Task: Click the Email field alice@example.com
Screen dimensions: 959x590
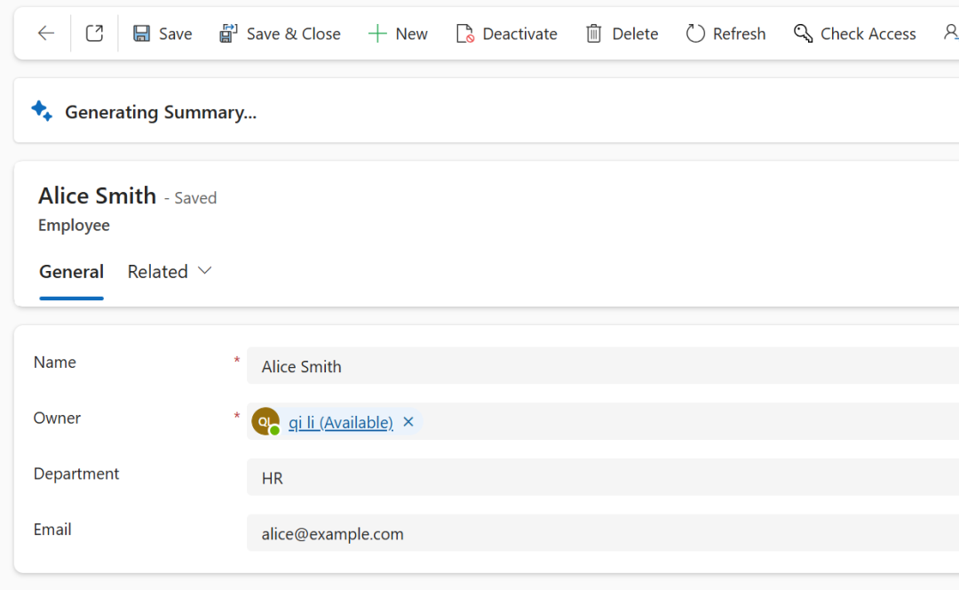Action: coord(604,534)
